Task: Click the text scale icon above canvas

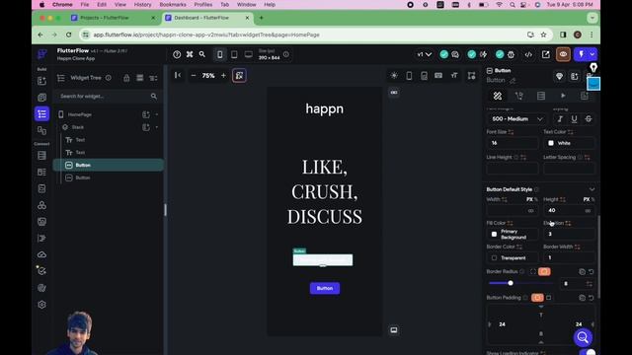Action: 454,75
